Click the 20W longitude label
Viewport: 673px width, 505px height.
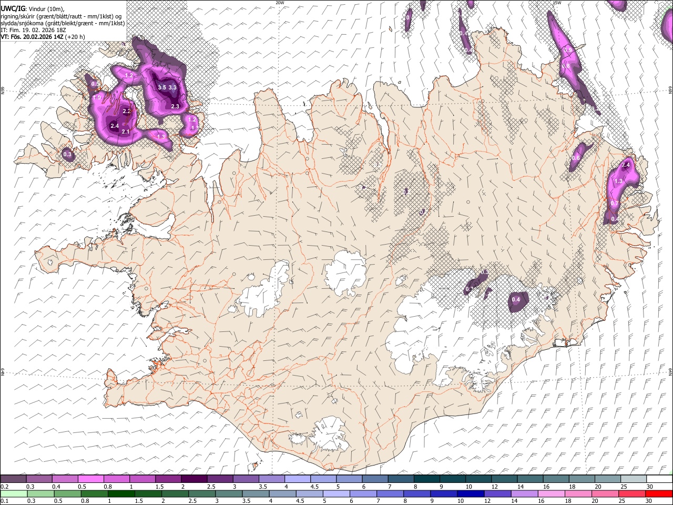pos(280,3)
